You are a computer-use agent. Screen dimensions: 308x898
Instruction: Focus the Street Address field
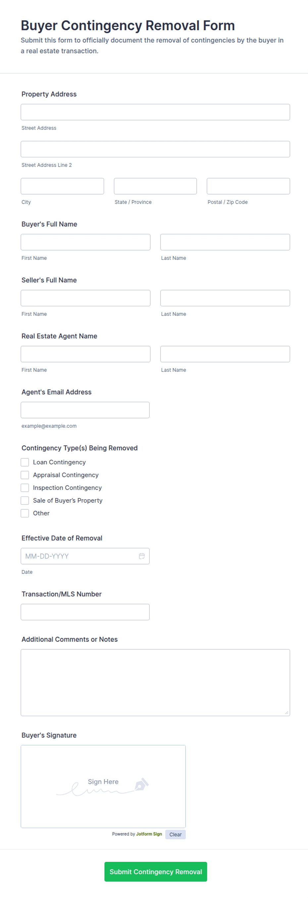tap(155, 112)
